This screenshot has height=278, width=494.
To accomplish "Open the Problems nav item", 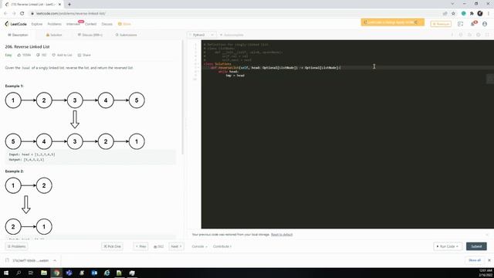I will [54, 24].
